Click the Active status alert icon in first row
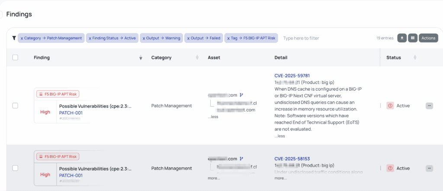Viewport: 443px width, 191px height. point(390,105)
